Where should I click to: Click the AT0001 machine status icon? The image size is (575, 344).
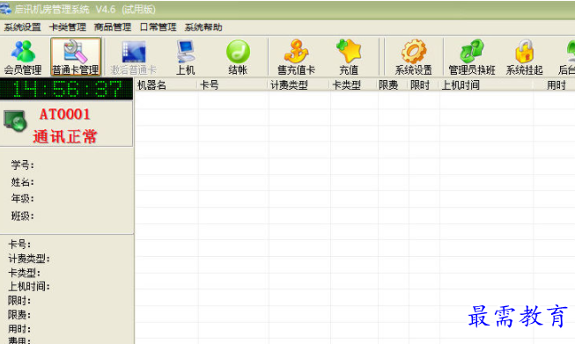pos(15,121)
